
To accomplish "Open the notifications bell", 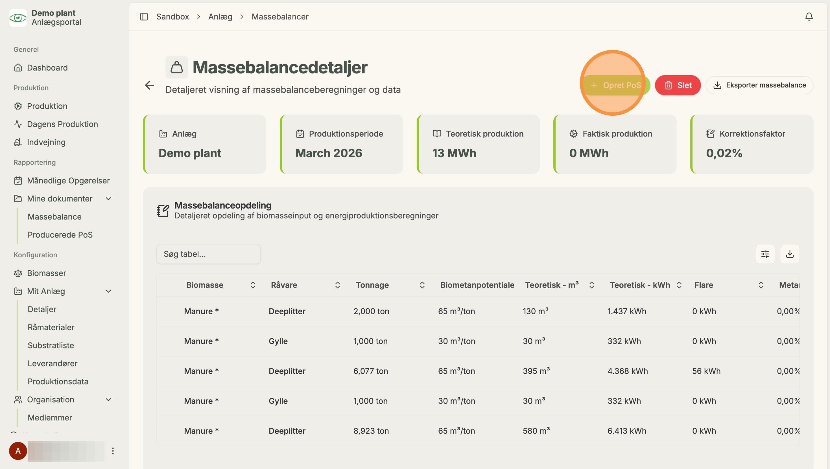I will click(809, 16).
